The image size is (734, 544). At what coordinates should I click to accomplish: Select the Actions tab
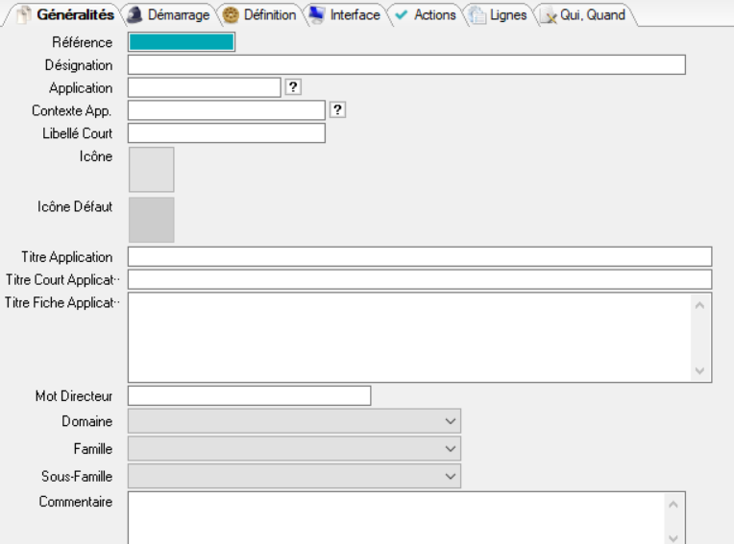[426, 15]
